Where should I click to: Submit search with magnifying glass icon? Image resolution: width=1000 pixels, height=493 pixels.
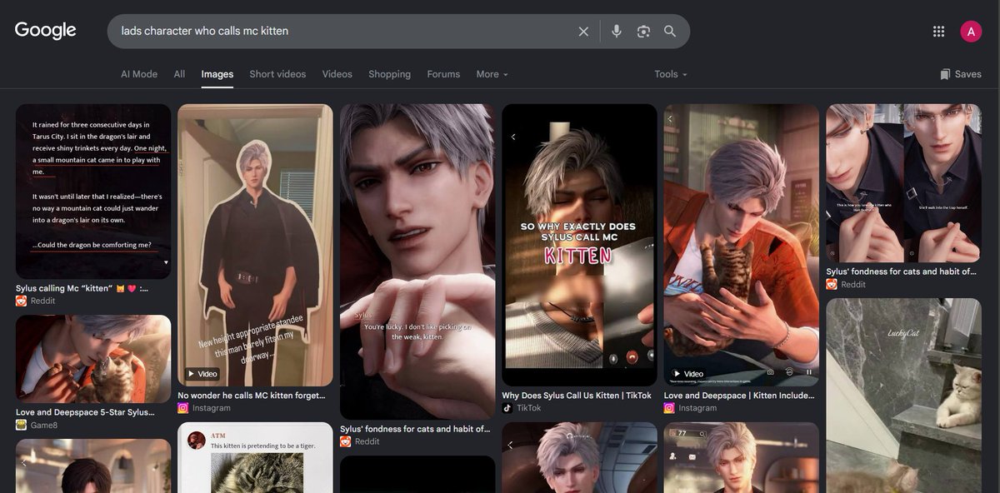670,31
